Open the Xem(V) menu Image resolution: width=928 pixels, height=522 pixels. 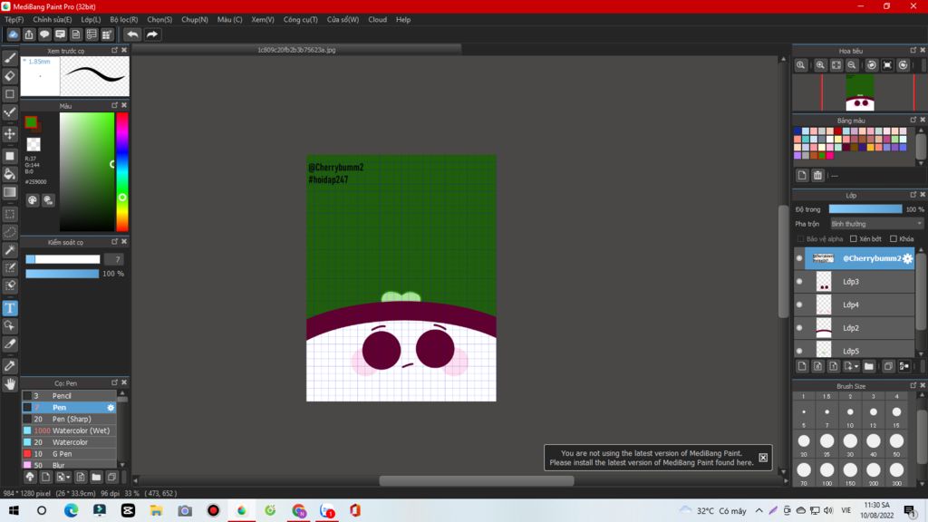tap(263, 20)
